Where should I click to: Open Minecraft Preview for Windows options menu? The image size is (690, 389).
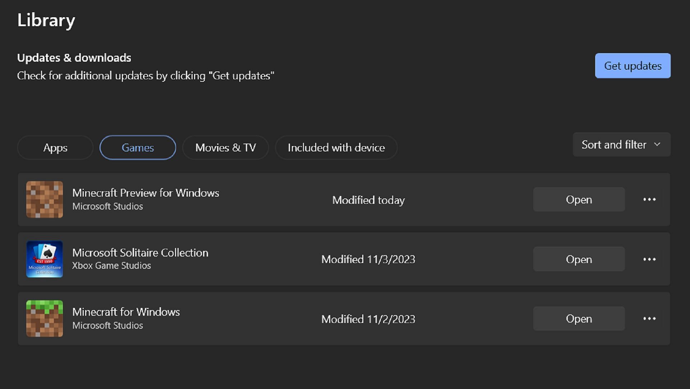click(649, 199)
